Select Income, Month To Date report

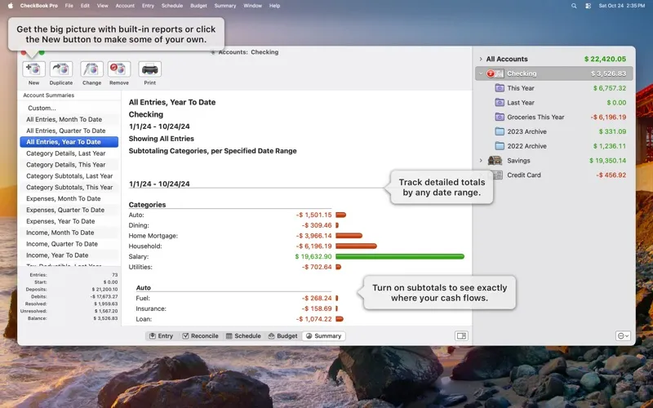pyautogui.click(x=69, y=233)
